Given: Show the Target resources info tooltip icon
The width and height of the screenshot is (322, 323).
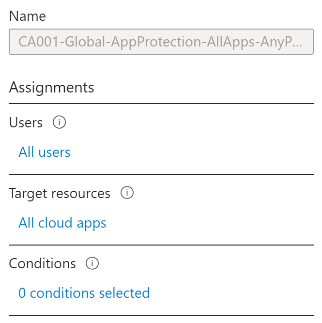Looking at the screenshot, I should pos(127,193).
